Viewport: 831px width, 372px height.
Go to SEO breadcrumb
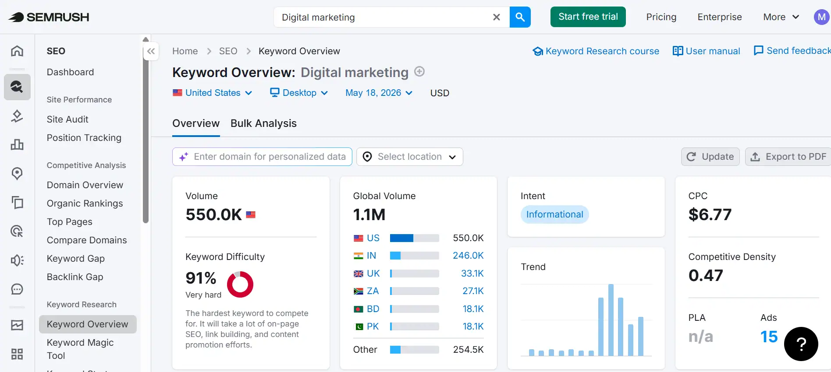pyautogui.click(x=228, y=51)
